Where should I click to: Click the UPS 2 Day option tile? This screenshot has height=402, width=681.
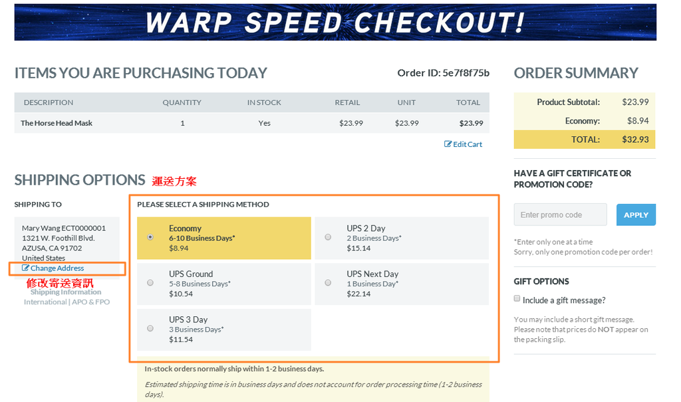[402, 238]
